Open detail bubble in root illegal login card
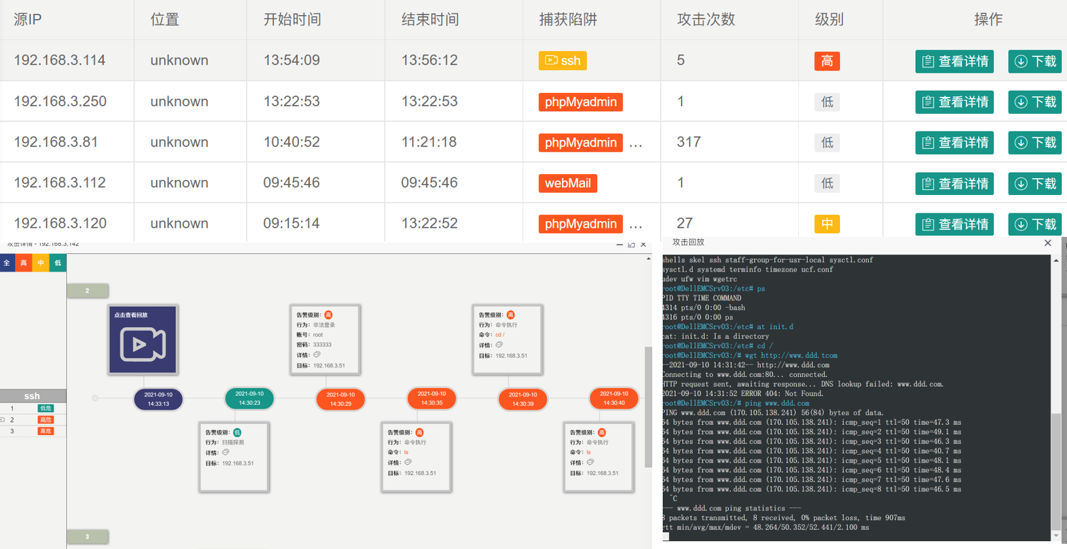This screenshot has width=1067, height=549. click(x=317, y=355)
